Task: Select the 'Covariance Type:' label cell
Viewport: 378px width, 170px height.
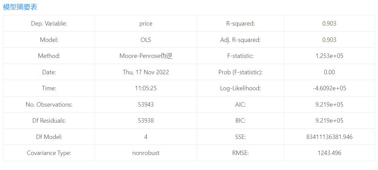Action: 49,153
